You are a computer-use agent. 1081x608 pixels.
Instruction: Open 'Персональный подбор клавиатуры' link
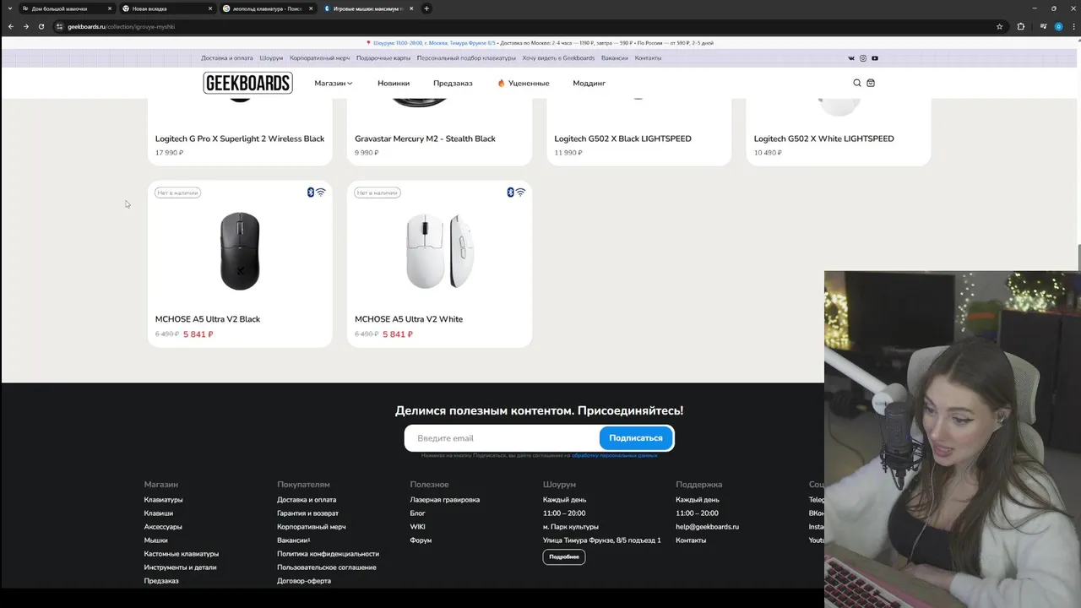(466, 58)
